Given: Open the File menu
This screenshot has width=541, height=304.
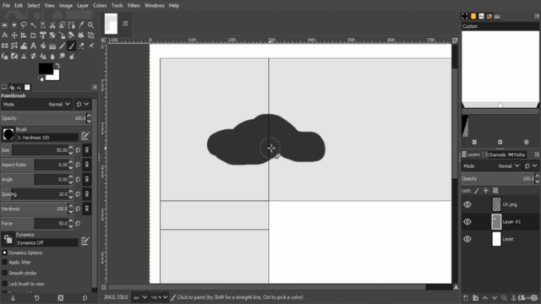Looking at the screenshot, I should click(x=6, y=6).
